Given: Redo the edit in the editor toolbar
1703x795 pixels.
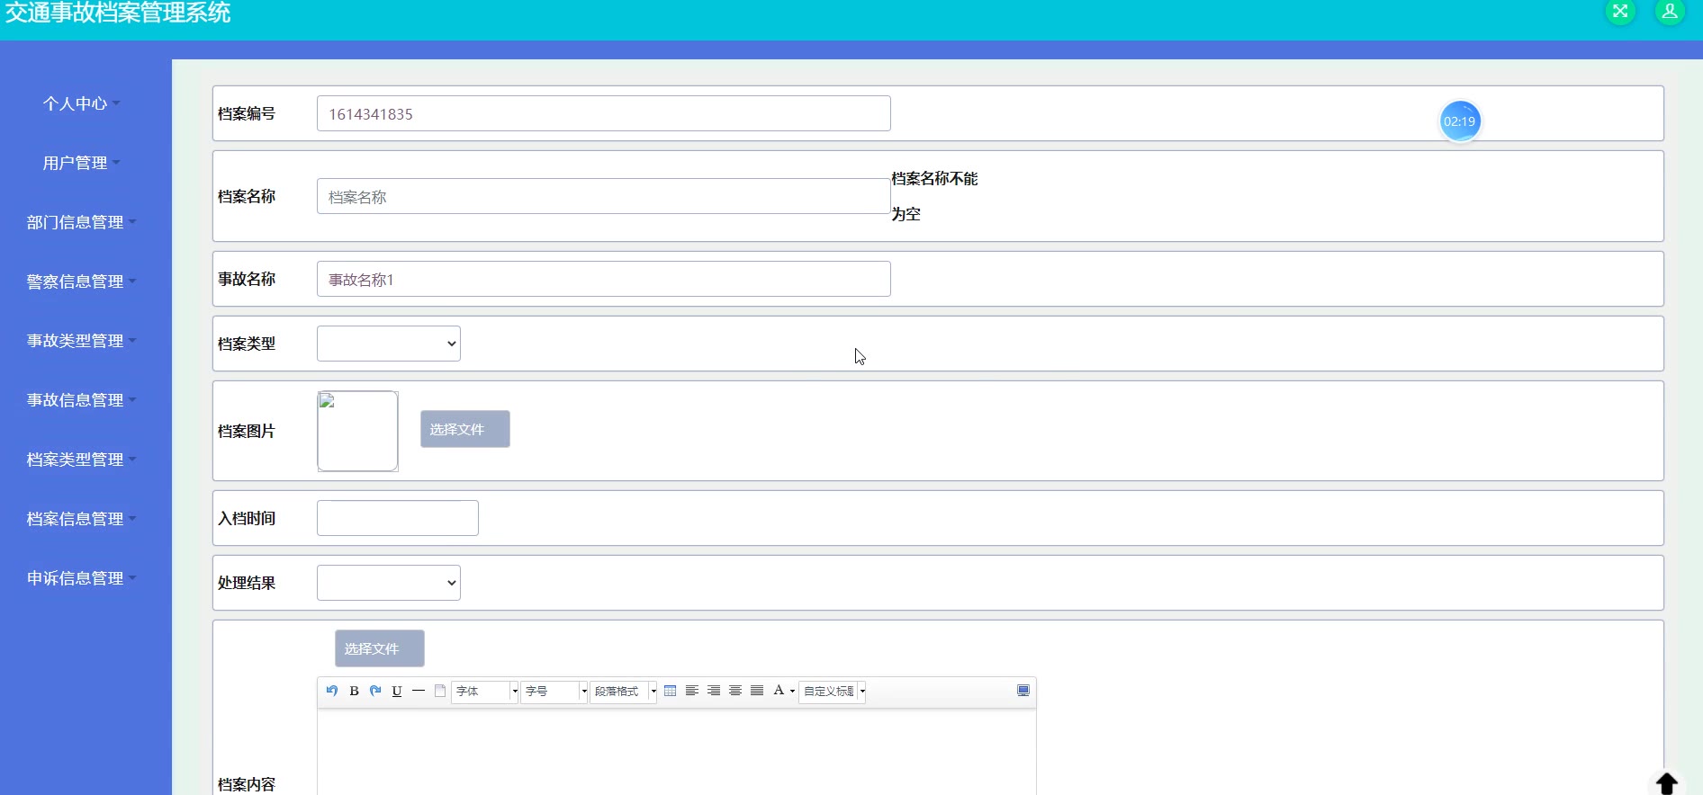Looking at the screenshot, I should pos(375,691).
